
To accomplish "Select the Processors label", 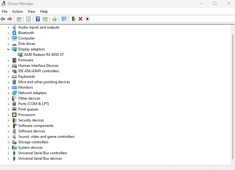I will (x=27, y=115).
